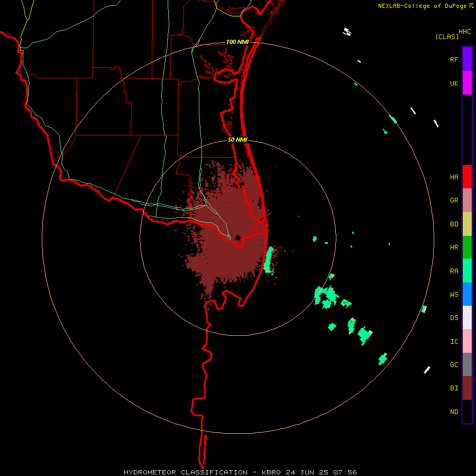The width and height of the screenshot is (476, 476).
Task: Click the WS legend label
Action: pos(454,295)
